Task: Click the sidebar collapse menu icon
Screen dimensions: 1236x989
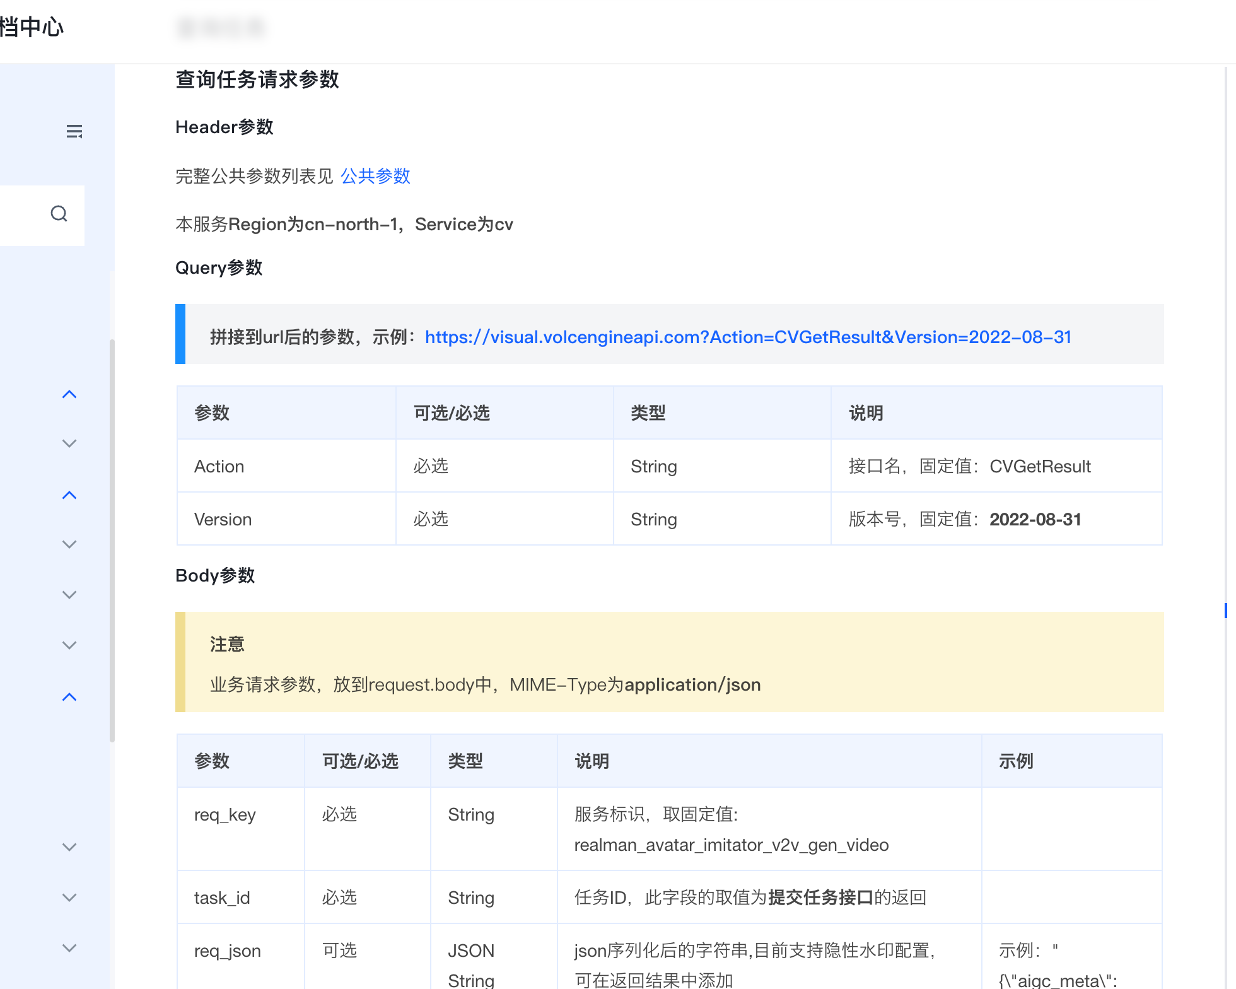Action: [74, 131]
